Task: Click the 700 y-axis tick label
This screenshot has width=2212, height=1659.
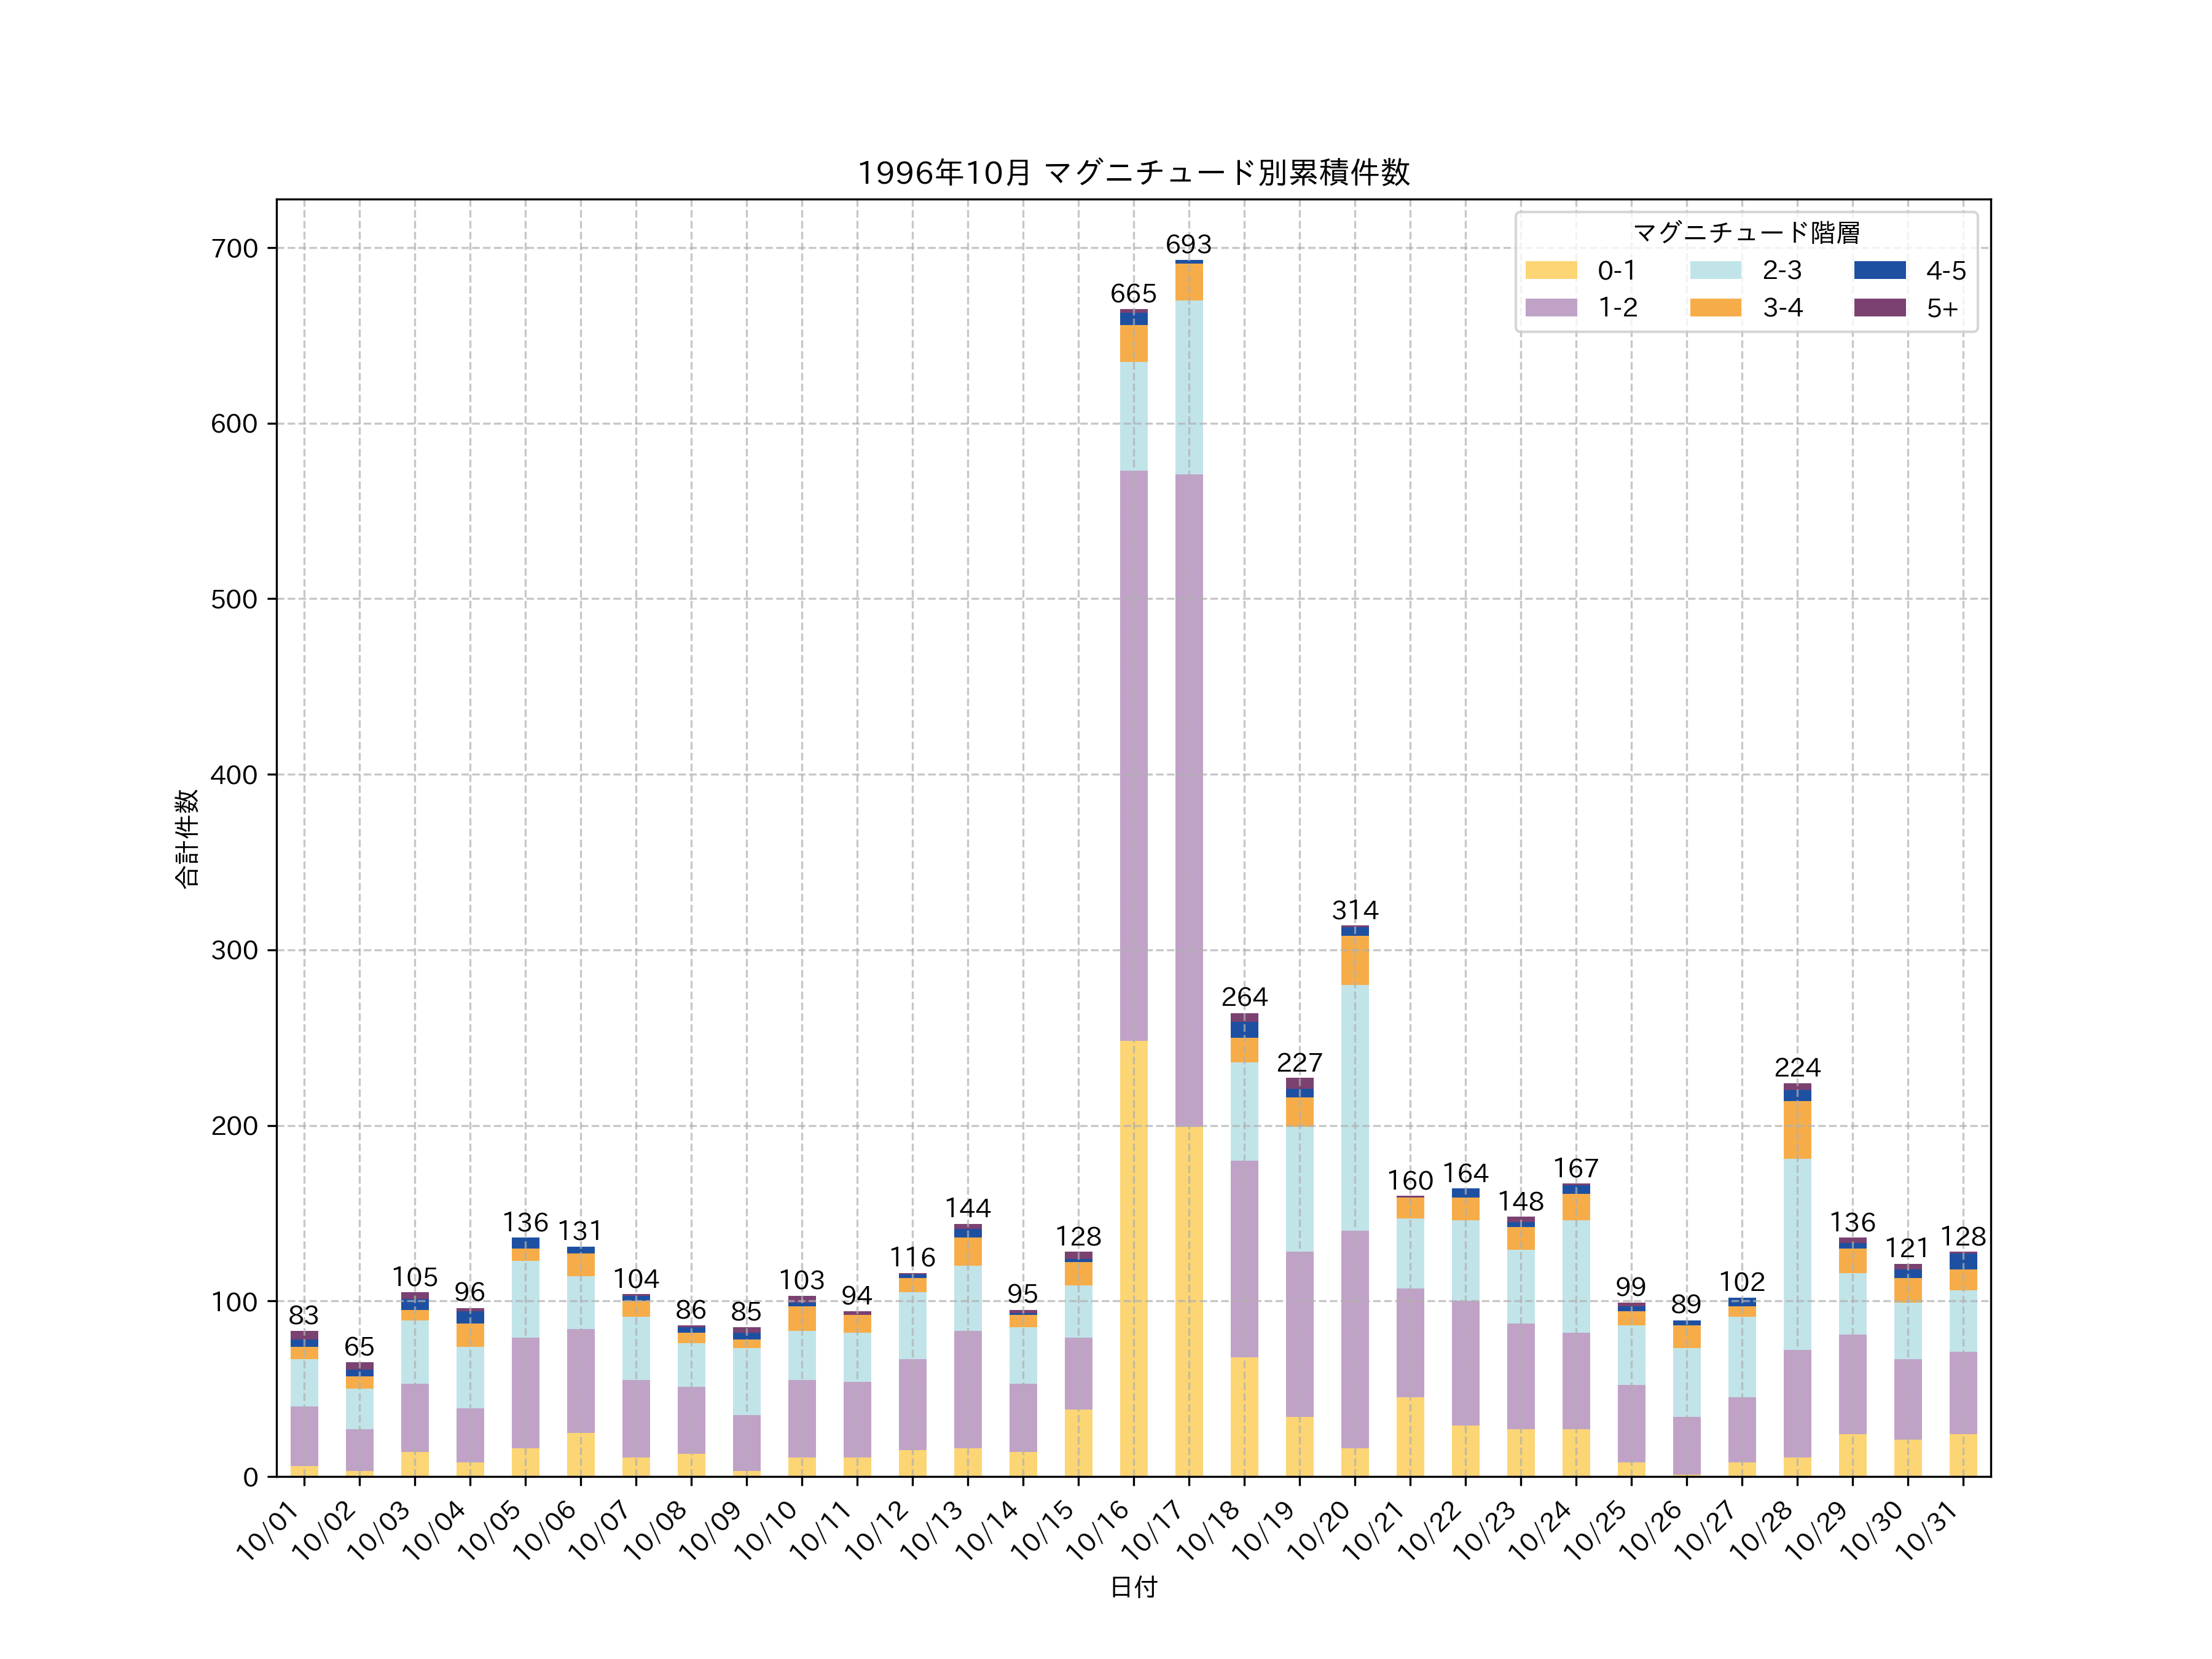Action: tap(234, 248)
